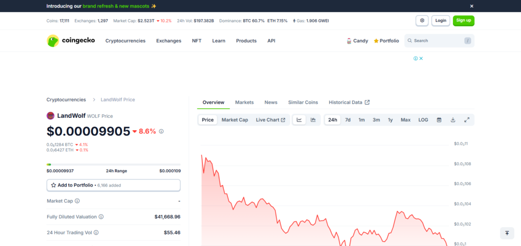The width and height of the screenshot is (521, 246).
Task: Click the green Sign up button
Action: pos(464,20)
